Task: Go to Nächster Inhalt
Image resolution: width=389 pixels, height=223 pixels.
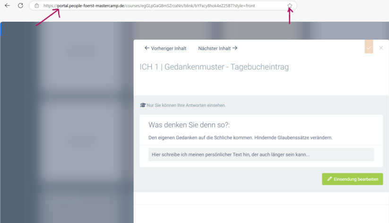Action: pos(214,48)
